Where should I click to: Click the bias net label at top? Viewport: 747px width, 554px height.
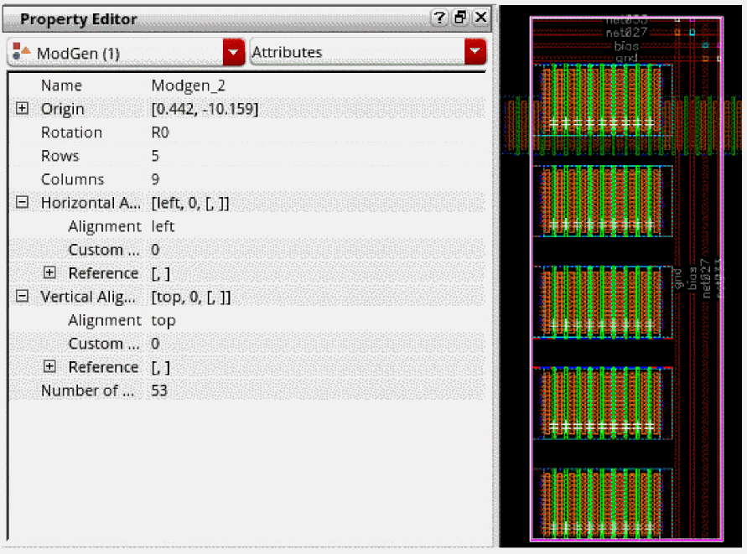pos(626,46)
